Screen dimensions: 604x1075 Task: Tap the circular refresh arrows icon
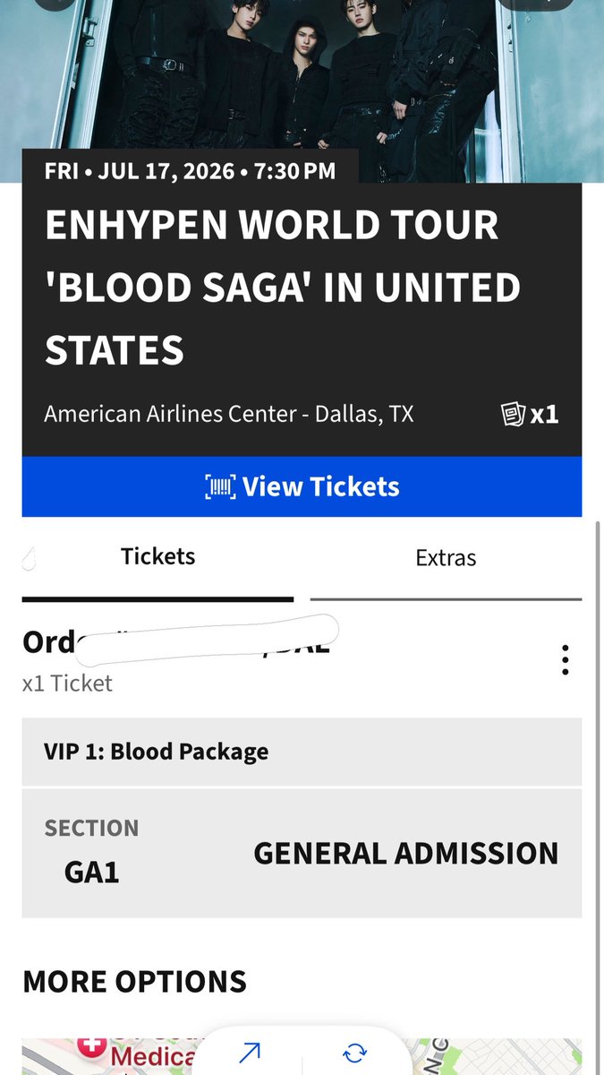click(354, 1053)
